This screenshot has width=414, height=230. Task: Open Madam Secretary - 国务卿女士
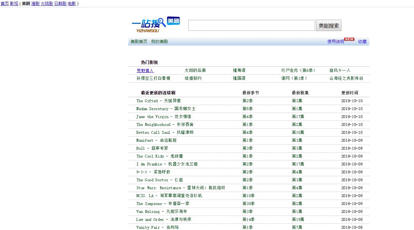click(x=166, y=109)
